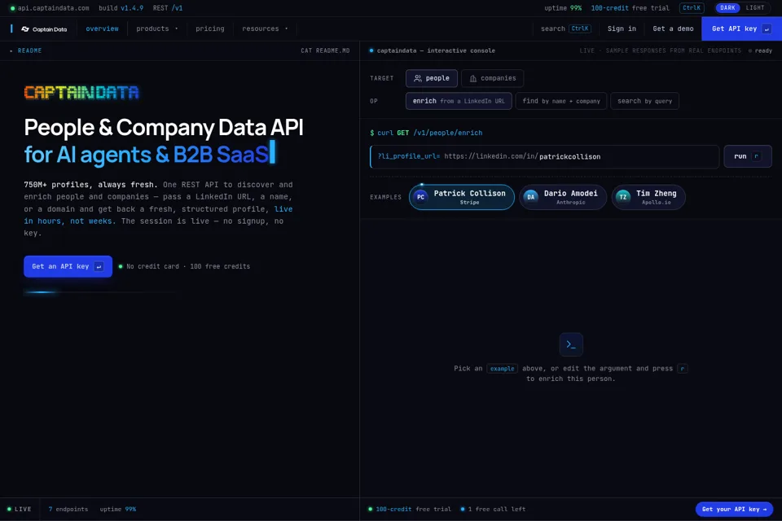Click the DA avatar icon

[530, 197]
